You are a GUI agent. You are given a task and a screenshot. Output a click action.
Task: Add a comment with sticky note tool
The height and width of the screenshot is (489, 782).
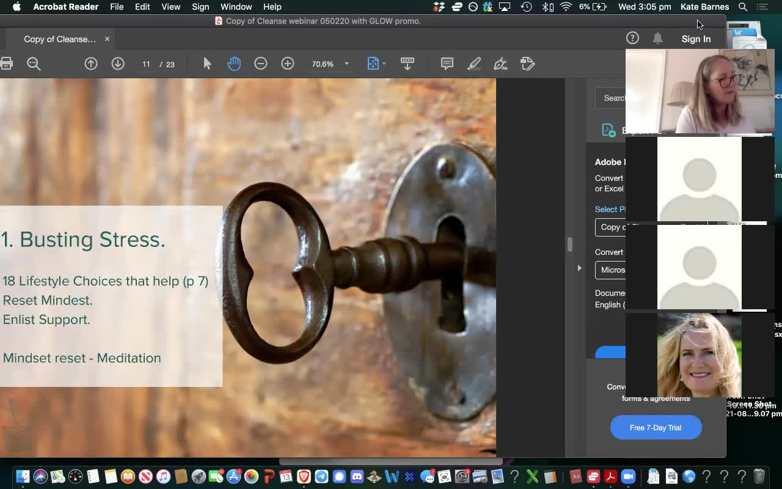coord(447,64)
